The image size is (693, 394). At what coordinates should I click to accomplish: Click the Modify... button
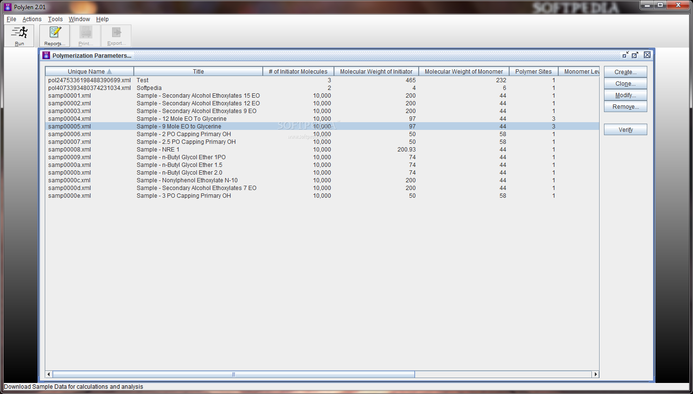(626, 95)
